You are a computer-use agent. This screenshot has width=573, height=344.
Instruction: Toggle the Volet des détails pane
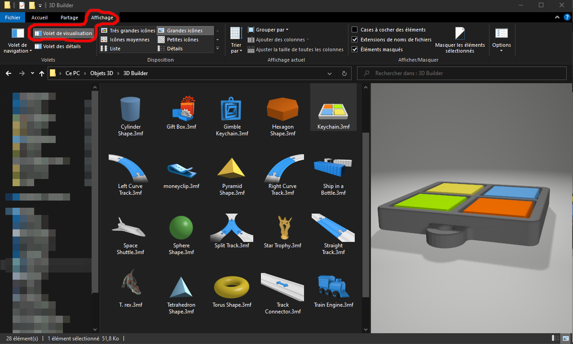click(x=58, y=46)
